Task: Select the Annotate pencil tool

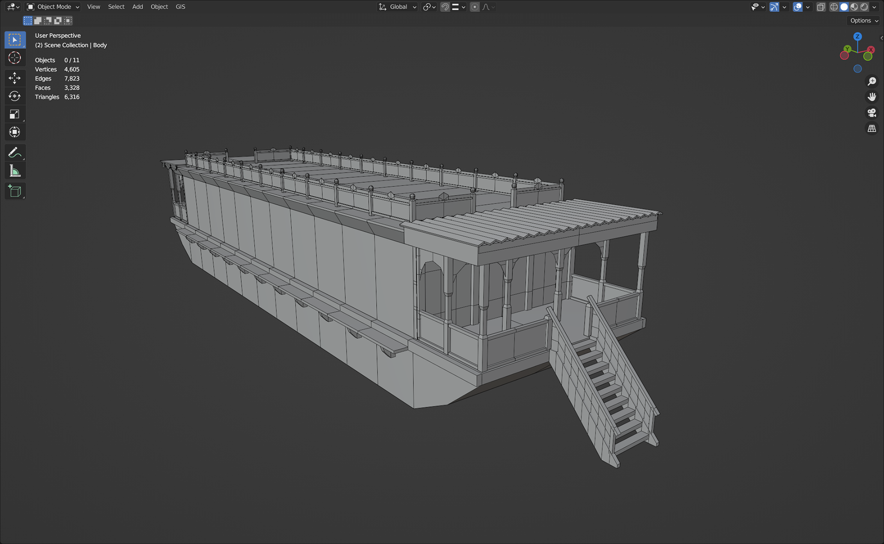Action: point(15,152)
